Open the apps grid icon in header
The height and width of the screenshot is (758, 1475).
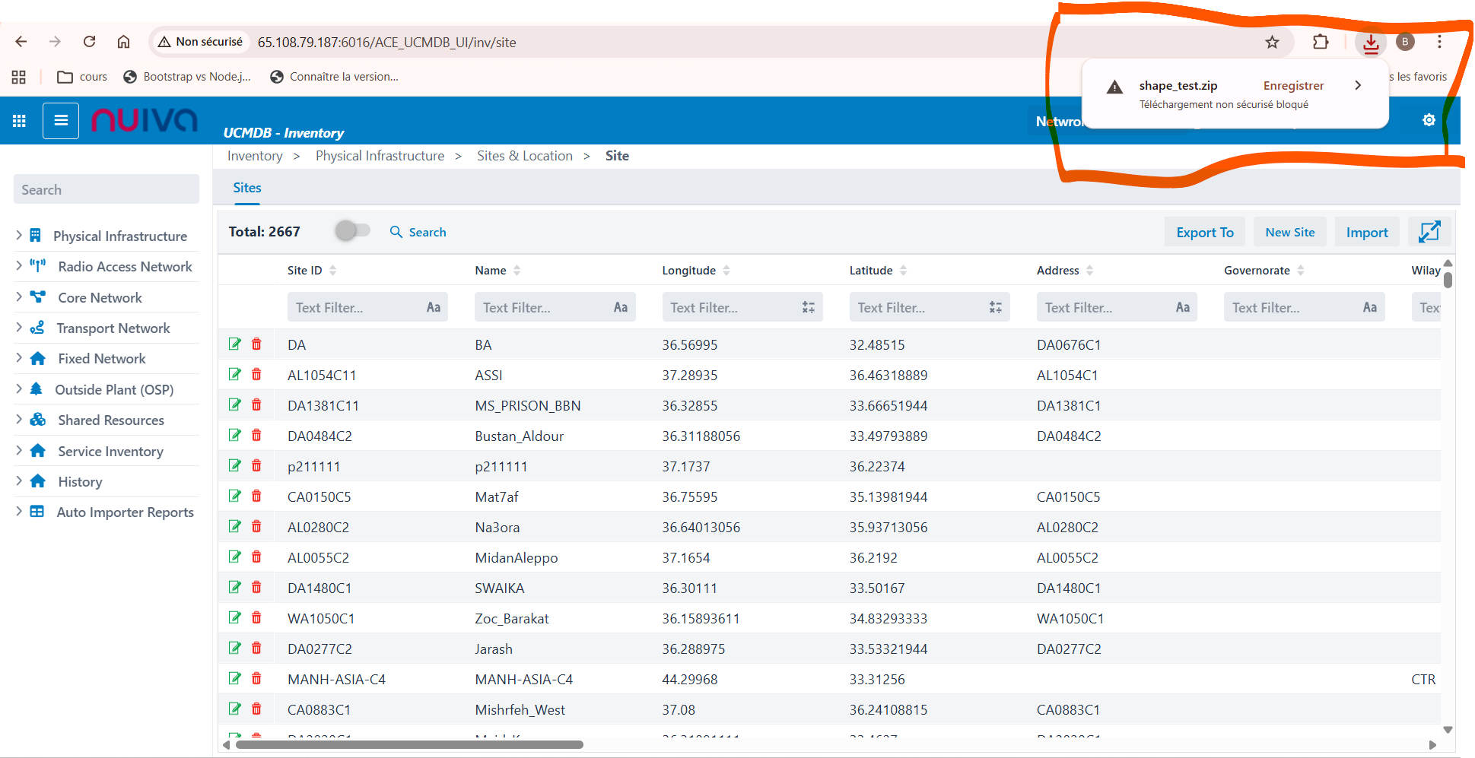point(20,121)
